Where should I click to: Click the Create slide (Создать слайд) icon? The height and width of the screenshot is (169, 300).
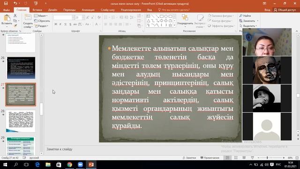pyautogui.click(x=28, y=18)
